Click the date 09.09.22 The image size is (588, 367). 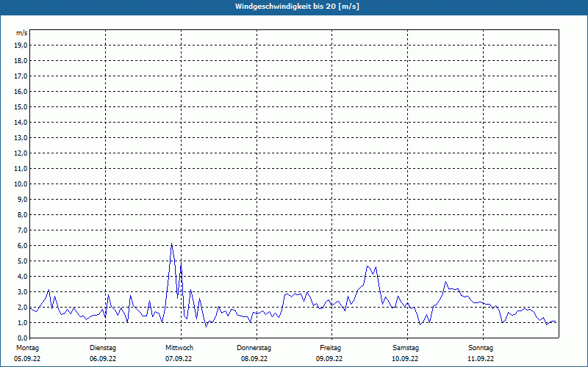329,359
